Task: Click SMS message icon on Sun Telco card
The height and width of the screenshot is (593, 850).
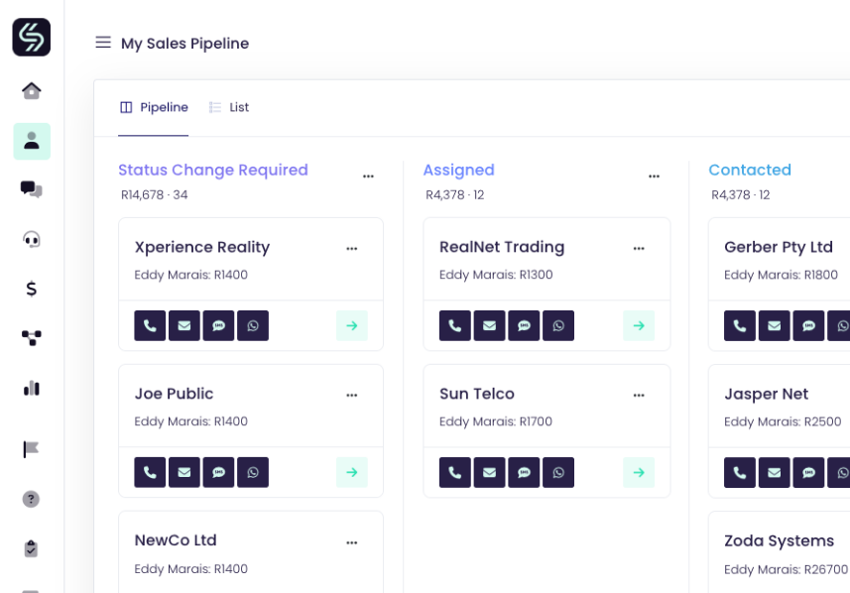Action: (524, 472)
